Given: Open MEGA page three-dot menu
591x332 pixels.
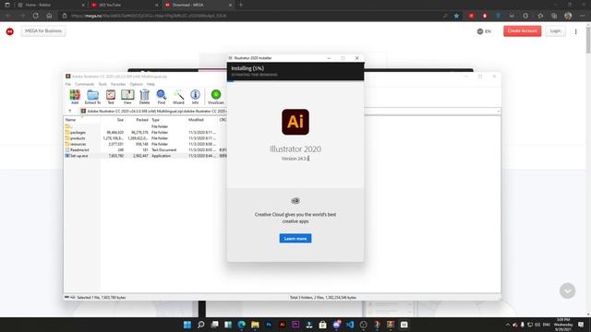Looking at the screenshot, I should (575, 31).
